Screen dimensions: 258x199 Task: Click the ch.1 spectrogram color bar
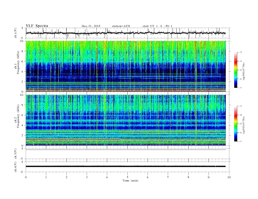(236, 70)
